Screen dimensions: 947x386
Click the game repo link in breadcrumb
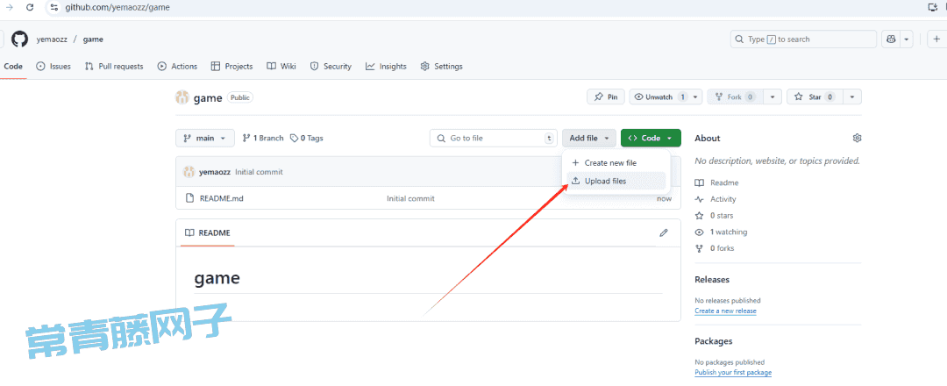93,39
